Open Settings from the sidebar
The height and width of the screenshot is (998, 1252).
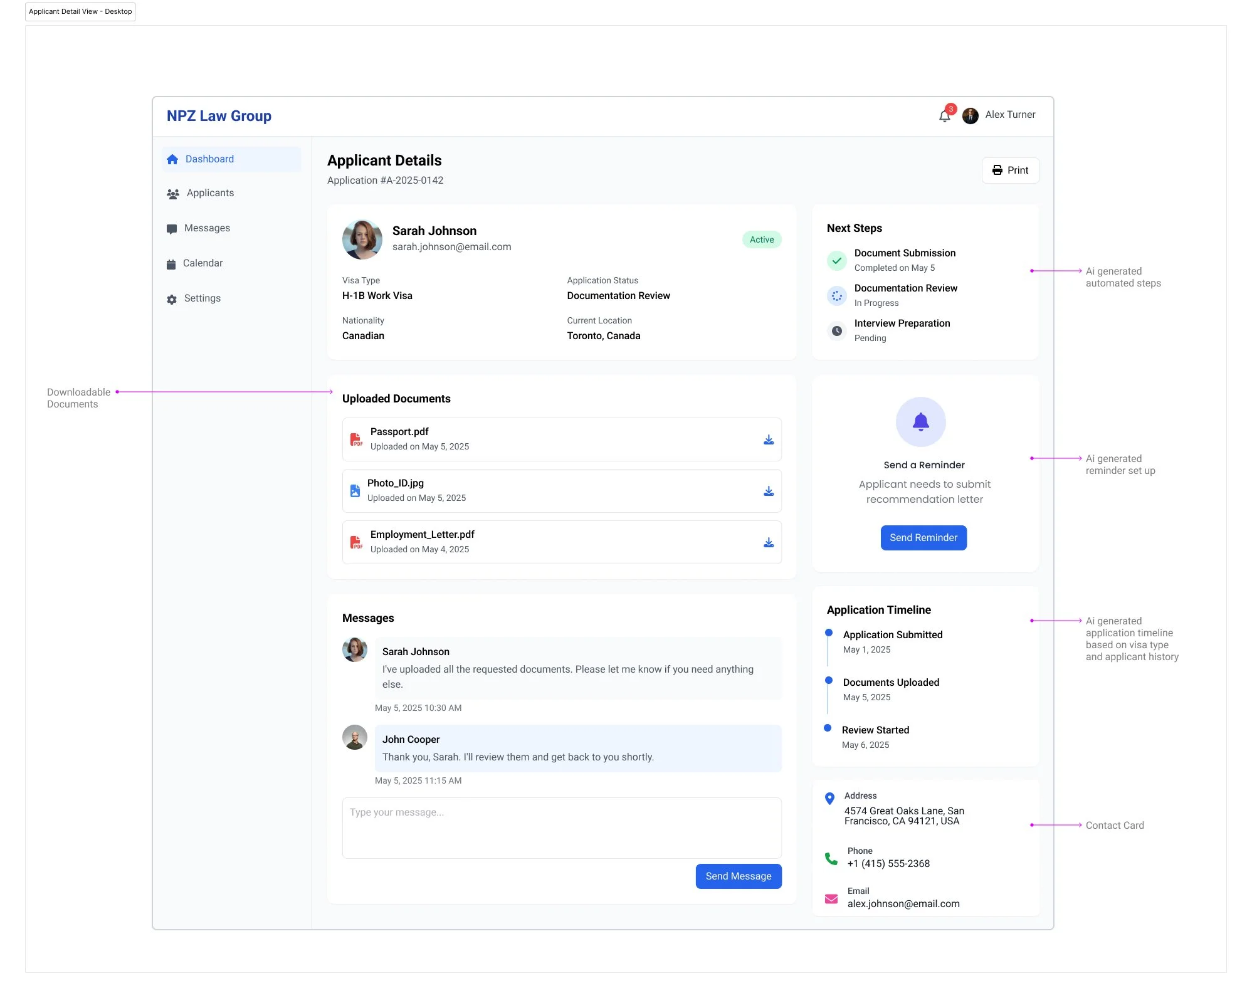point(202,298)
